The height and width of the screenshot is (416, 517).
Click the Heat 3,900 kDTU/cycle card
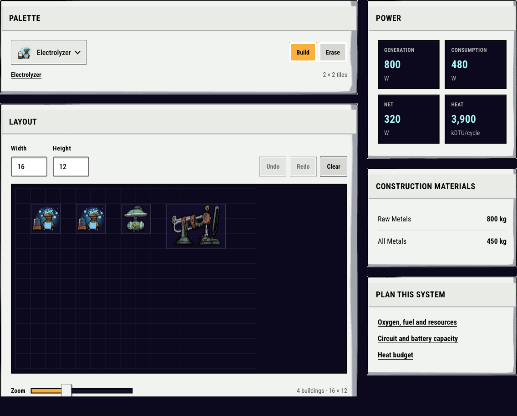click(x=476, y=119)
